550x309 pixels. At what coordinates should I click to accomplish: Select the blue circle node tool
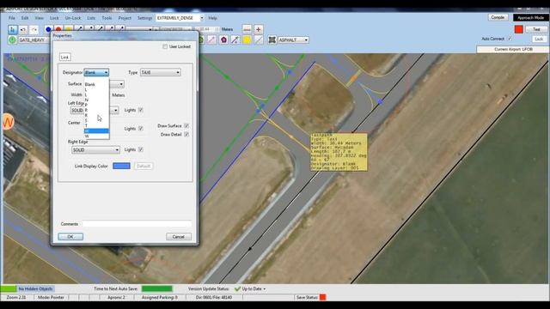48,29
